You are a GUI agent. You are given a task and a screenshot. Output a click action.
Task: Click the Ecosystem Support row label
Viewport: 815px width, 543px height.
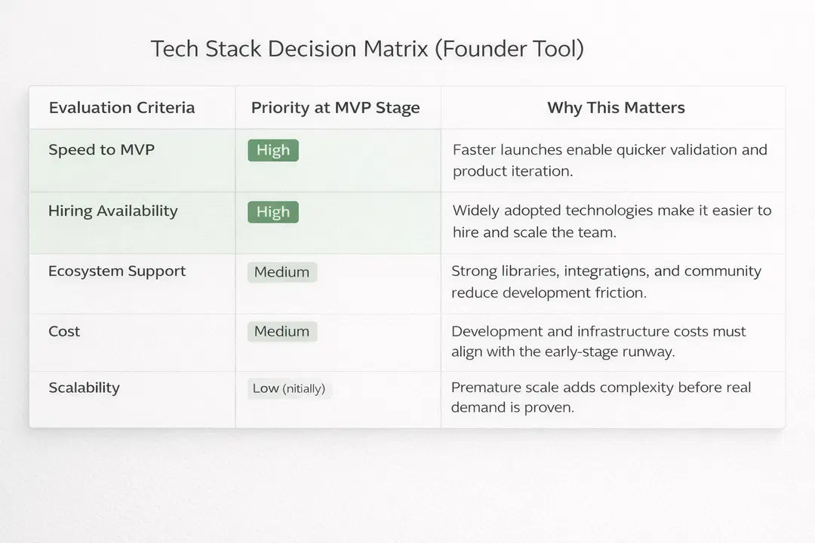(117, 271)
